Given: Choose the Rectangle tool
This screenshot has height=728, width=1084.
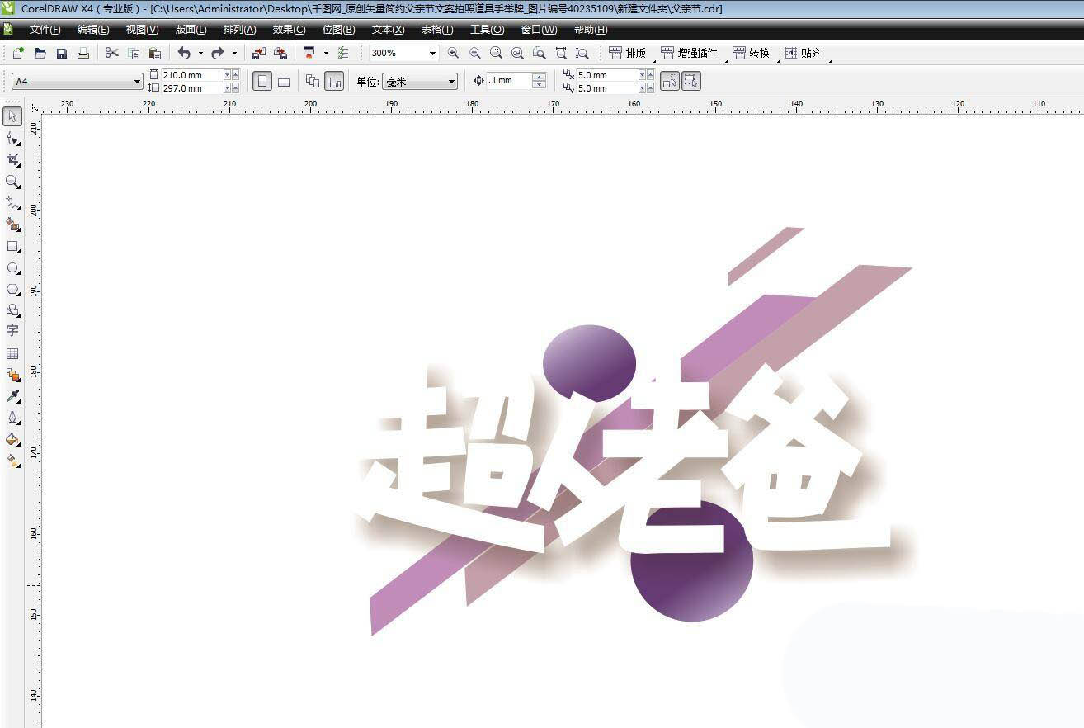Looking at the screenshot, I should click(x=12, y=246).
